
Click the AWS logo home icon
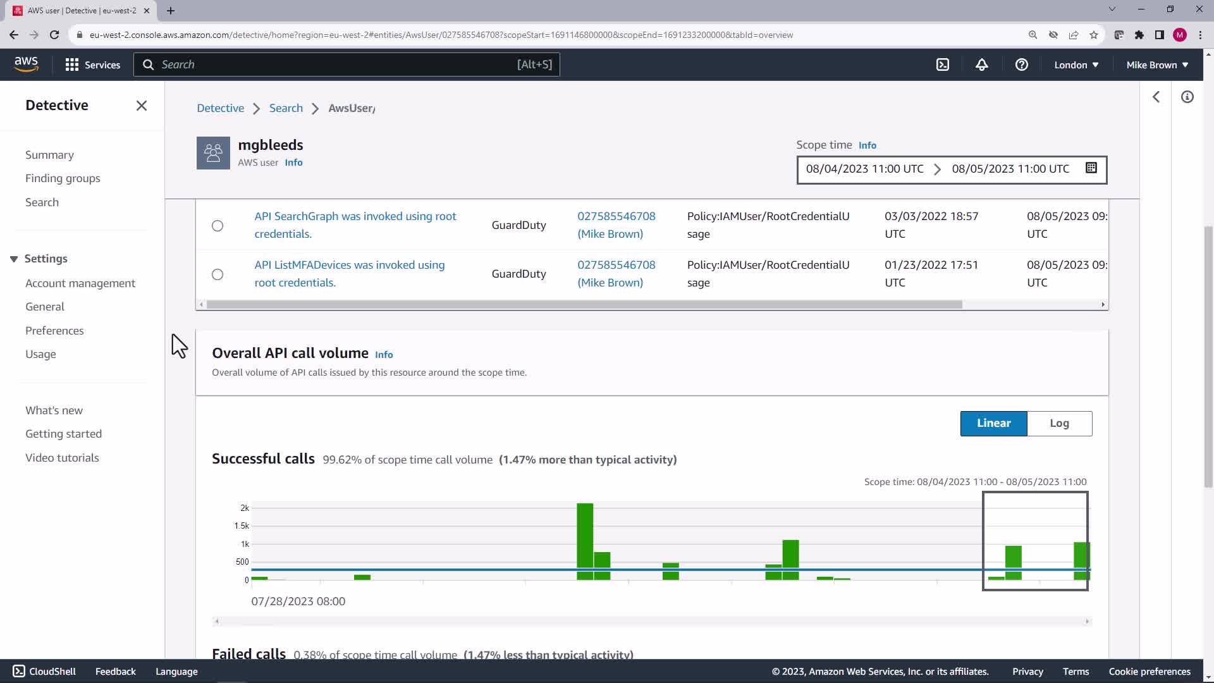(x=26, y=64)
